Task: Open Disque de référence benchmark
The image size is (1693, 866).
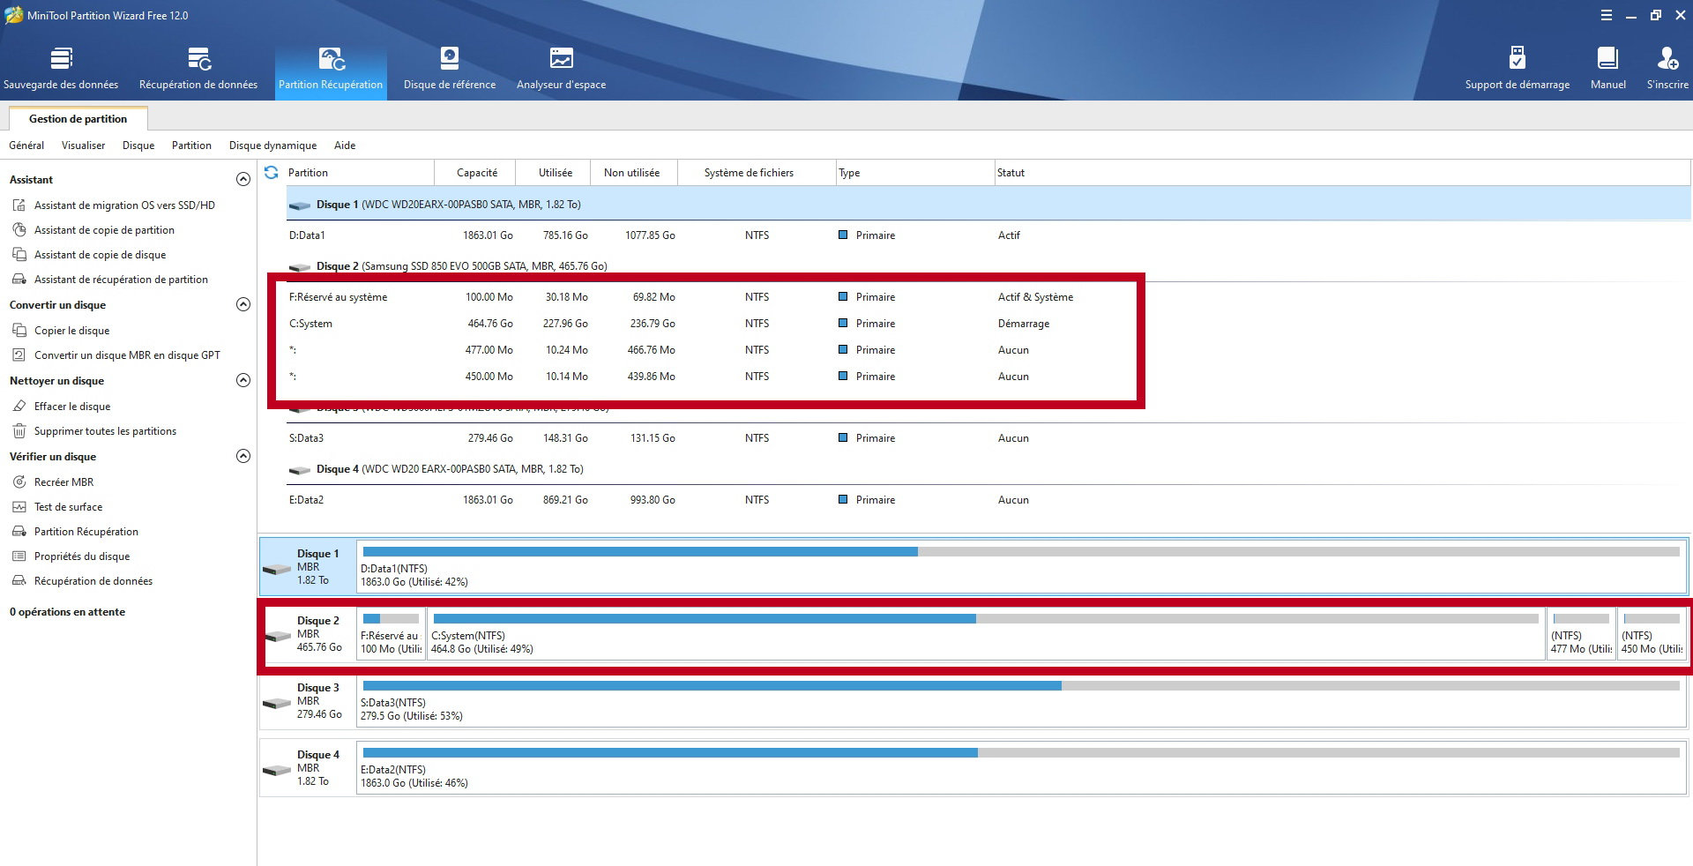Action: 449,69
